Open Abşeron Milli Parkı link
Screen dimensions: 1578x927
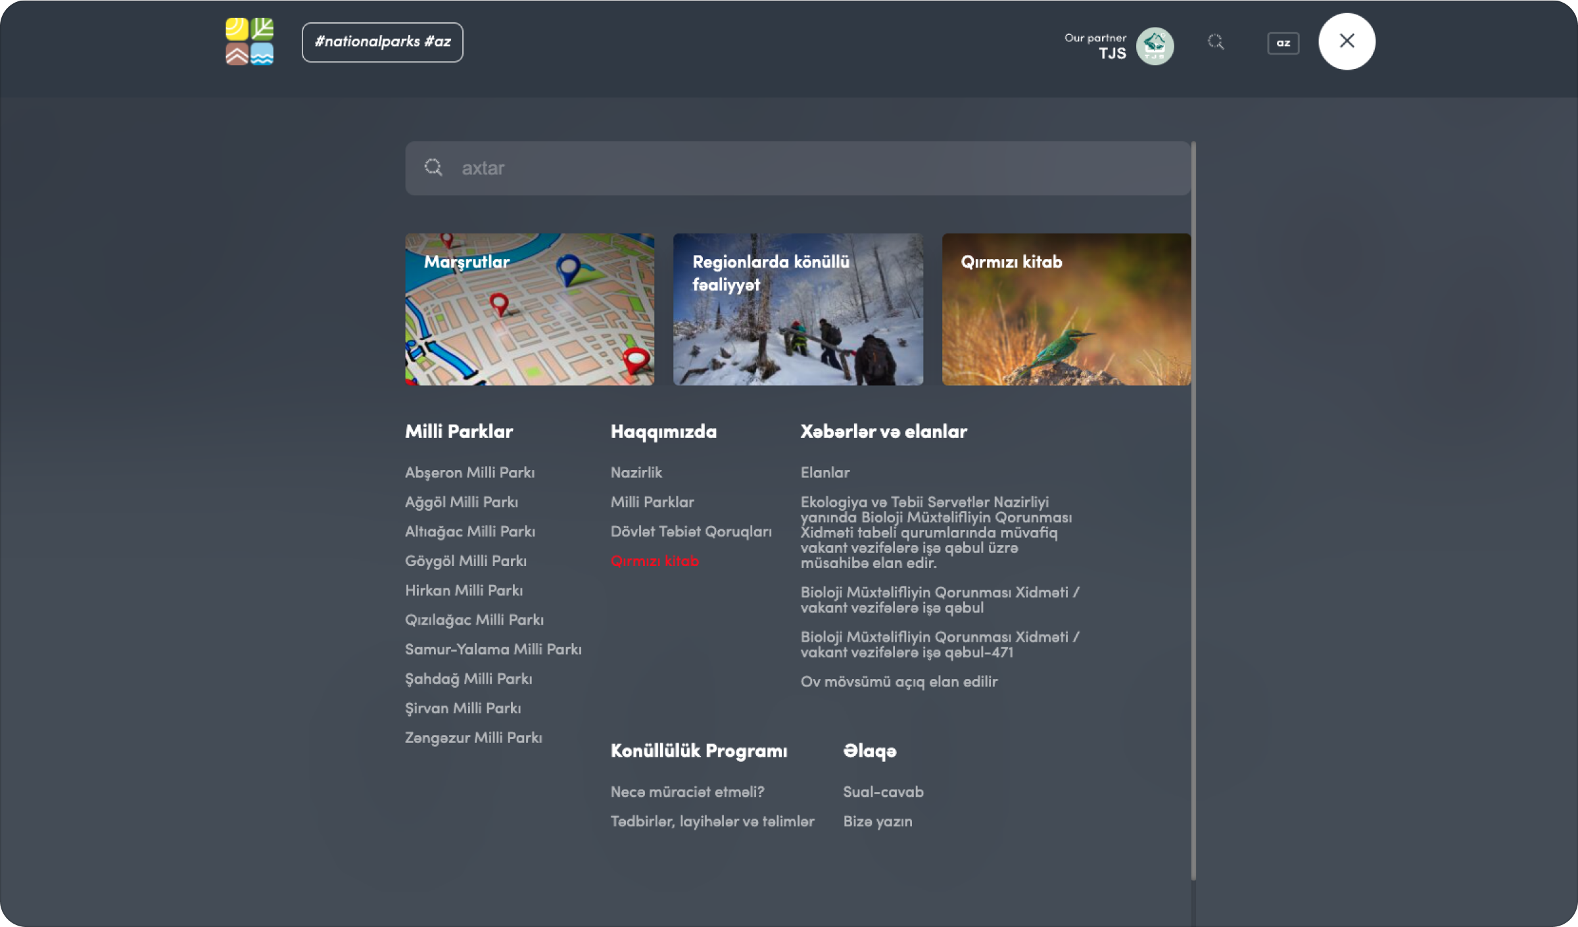point(469,473)
